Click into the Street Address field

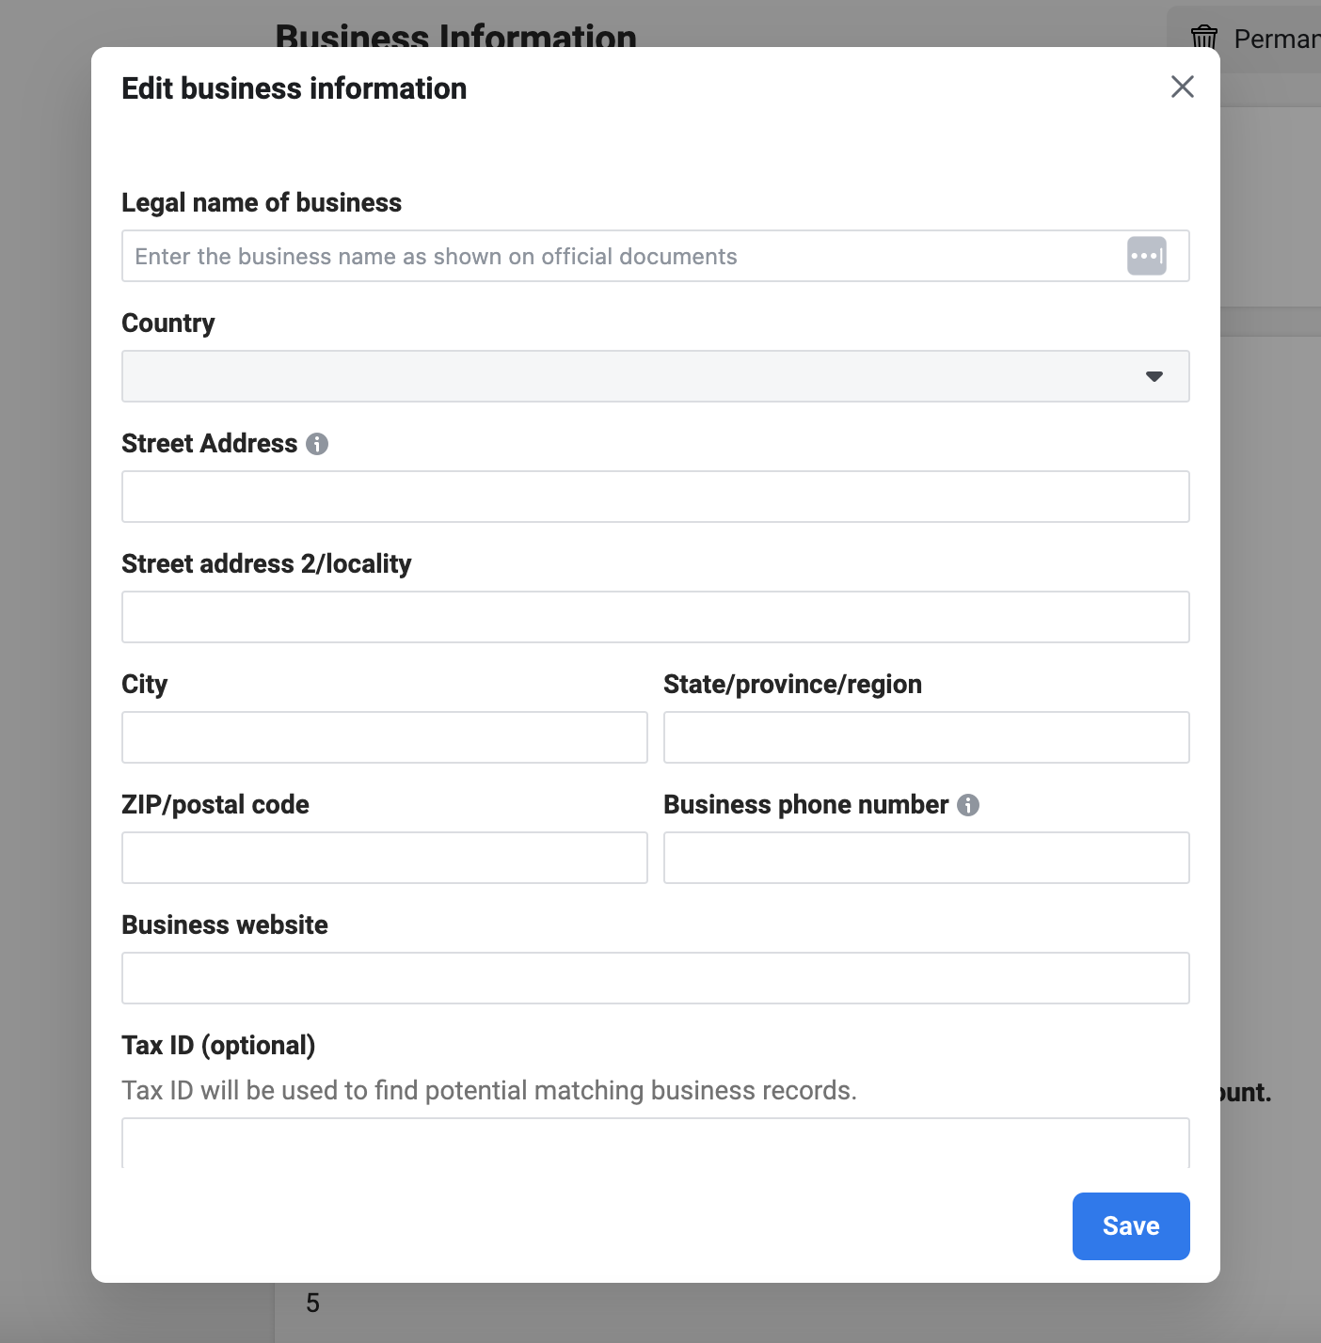click(x=655, y=497)
